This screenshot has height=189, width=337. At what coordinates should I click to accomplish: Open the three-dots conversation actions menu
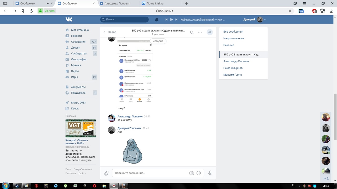click(x=200, y=32)
